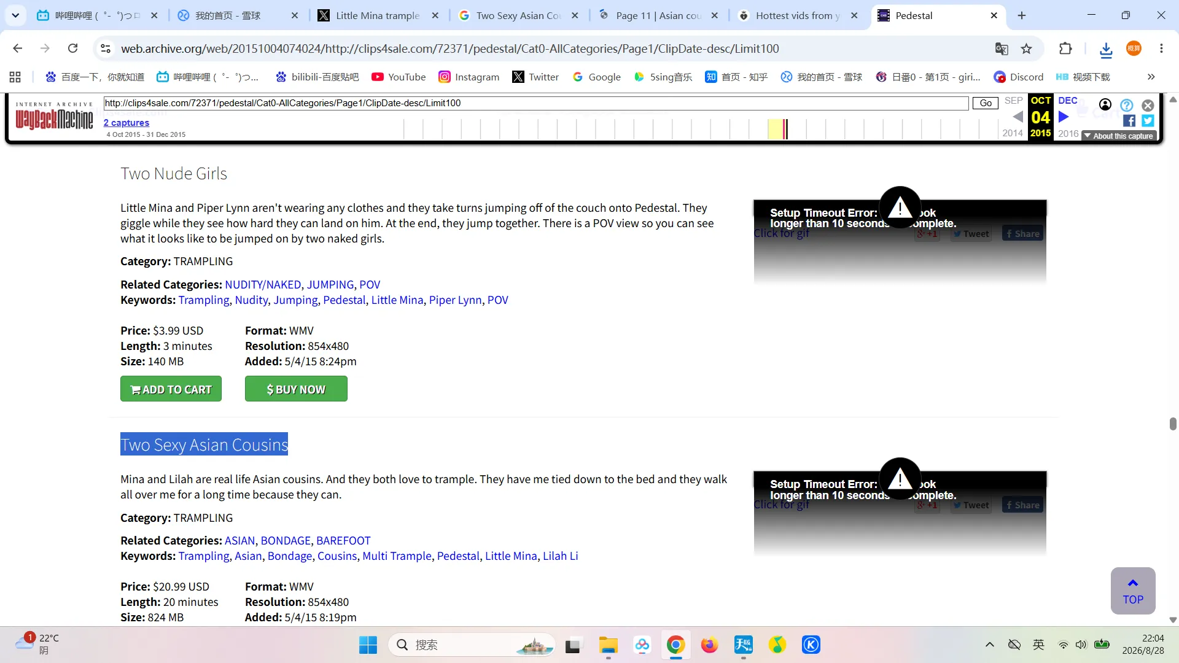Image resolution: width=1179 pixels, height=663 pixels.
Task: Open the Chrome extensions puzzle icon
Action: click(x=1065, y=48)
